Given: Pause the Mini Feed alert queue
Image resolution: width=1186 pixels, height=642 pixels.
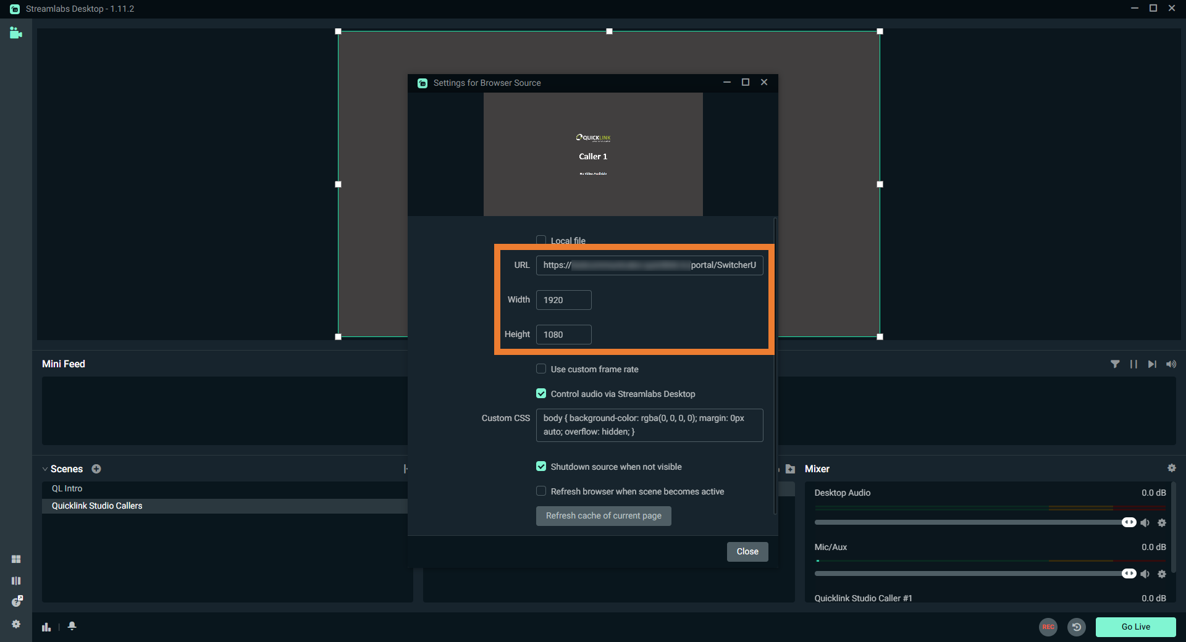Looking at the screenshot, I should 1133,364.
